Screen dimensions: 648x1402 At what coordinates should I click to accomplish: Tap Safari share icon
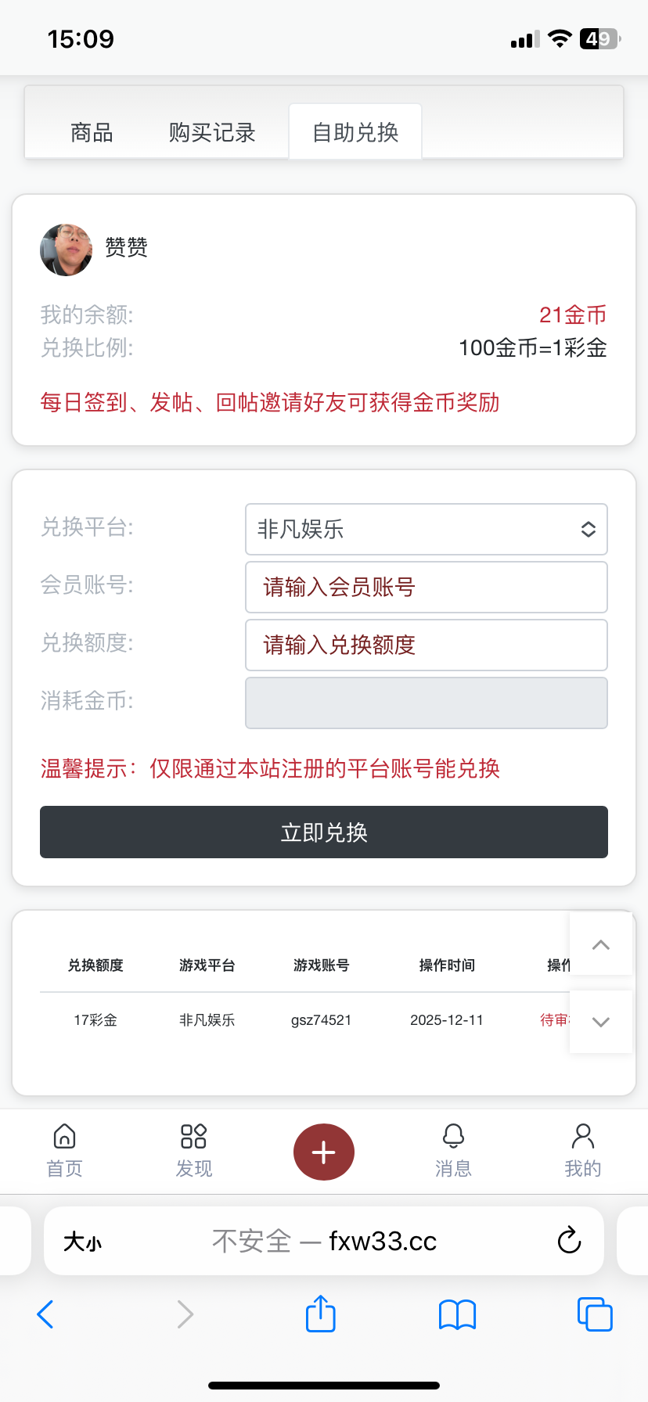point(321,1314)
